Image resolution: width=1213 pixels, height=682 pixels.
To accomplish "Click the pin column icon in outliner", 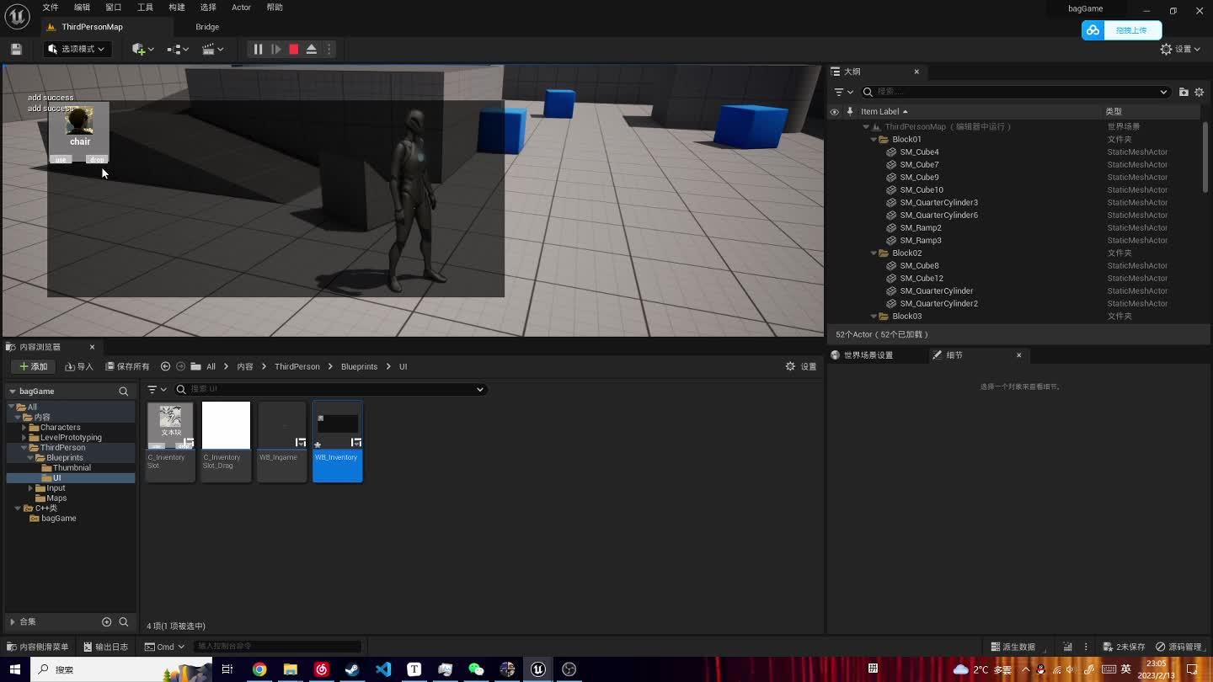I will (x=849, y=110).
